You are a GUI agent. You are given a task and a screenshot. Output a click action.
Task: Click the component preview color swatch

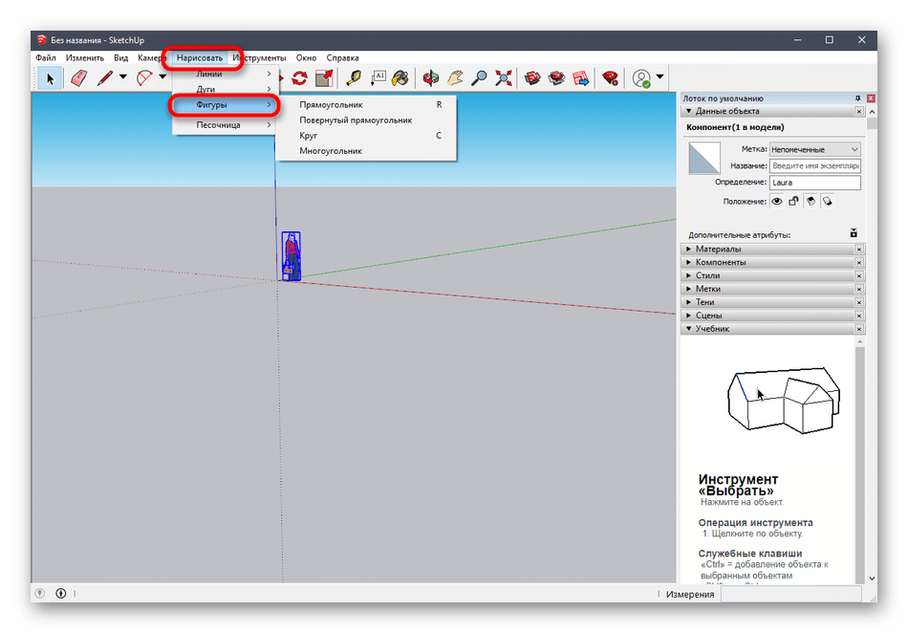(x=703, y=158)
